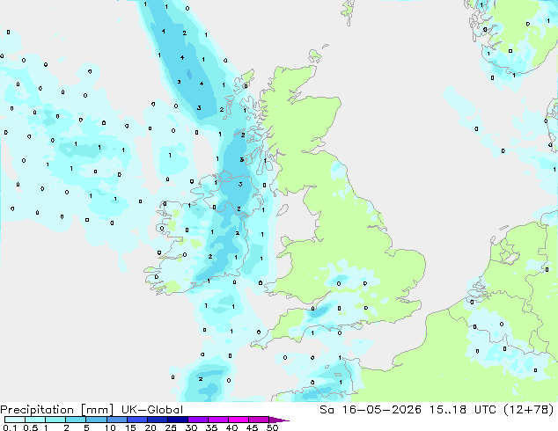
Task: Click the '15..18 UTC' time range text
Action: 461,410
